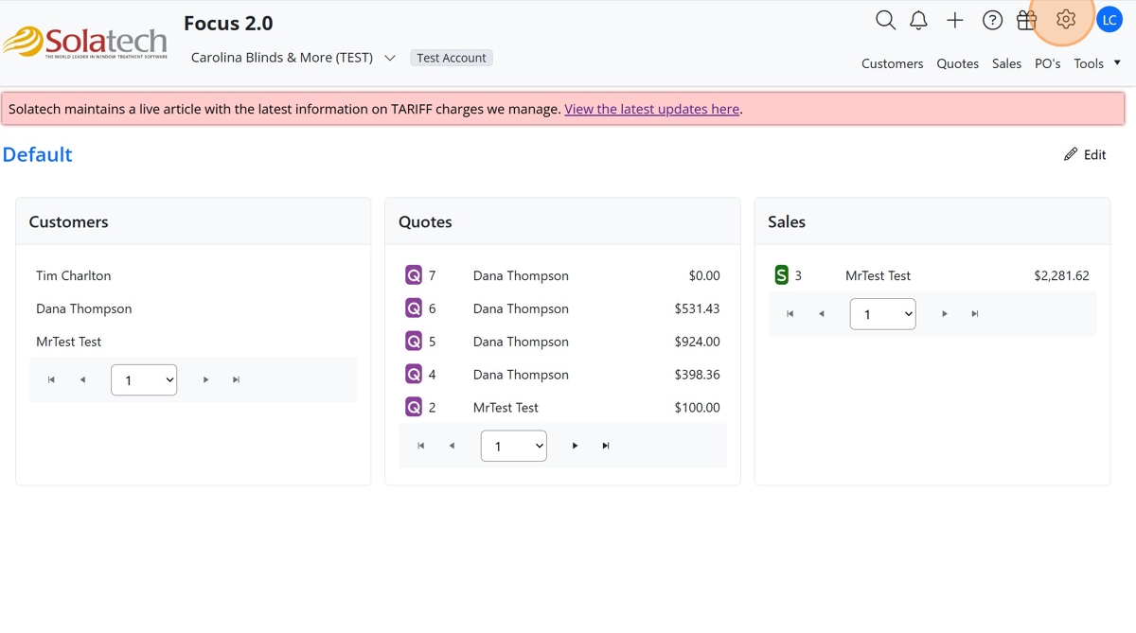Go to the Quotes menu item
Image resolution: width=1136 pixels, height=633 pixels.
coord(957,63)
